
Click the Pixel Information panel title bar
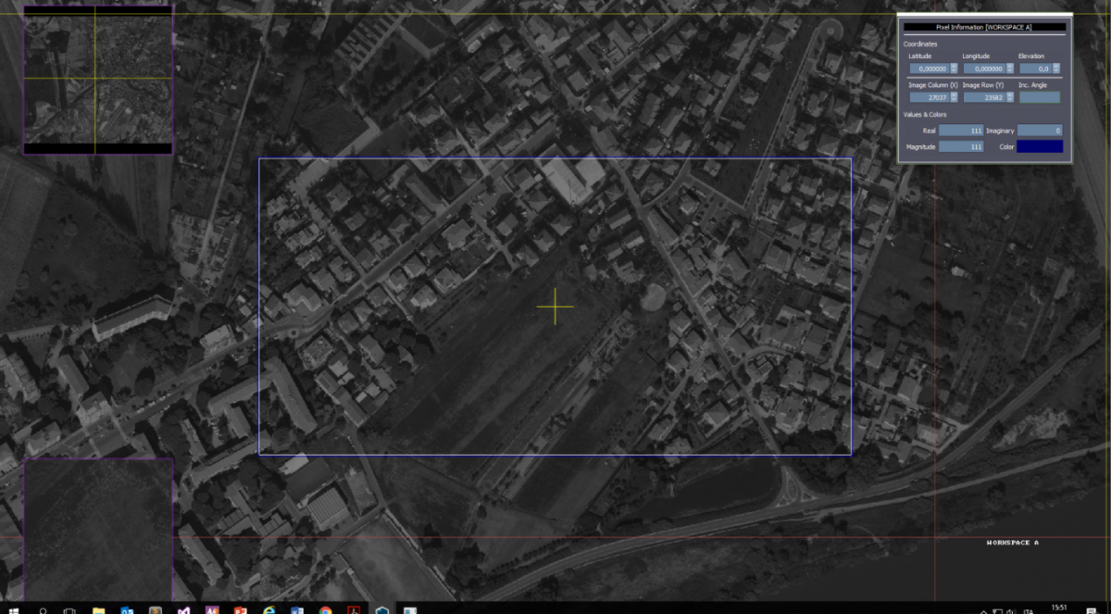coord(984,27)
